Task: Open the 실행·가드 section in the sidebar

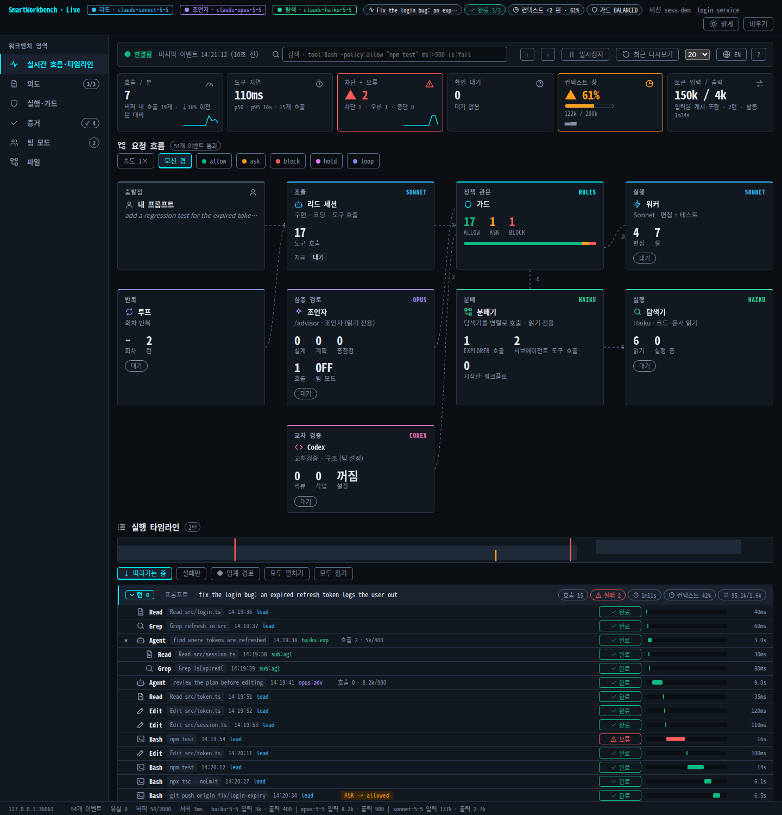Action: [54, 103]
